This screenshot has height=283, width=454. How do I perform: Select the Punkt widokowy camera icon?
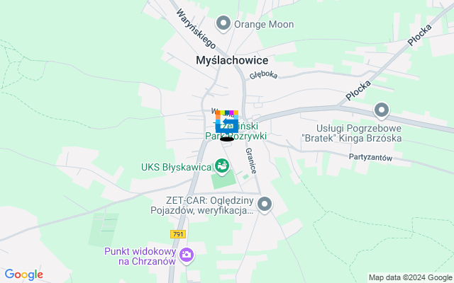pos(186,255)
